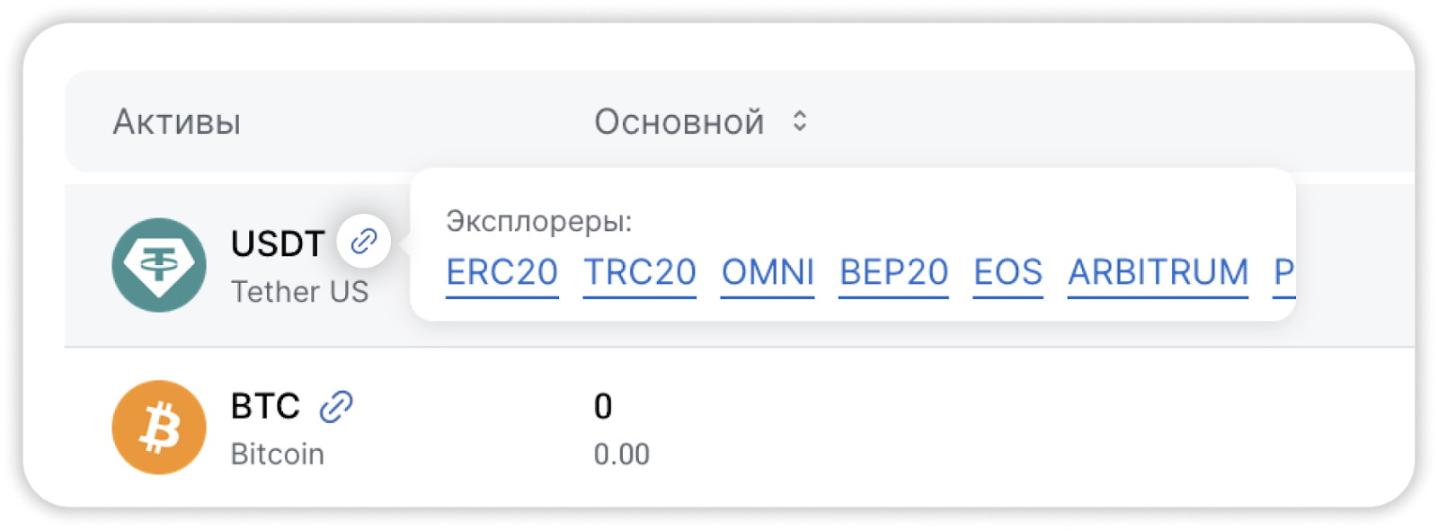Open the ERC20 explorer link
Screen dimensions: 1438x530
502,272
